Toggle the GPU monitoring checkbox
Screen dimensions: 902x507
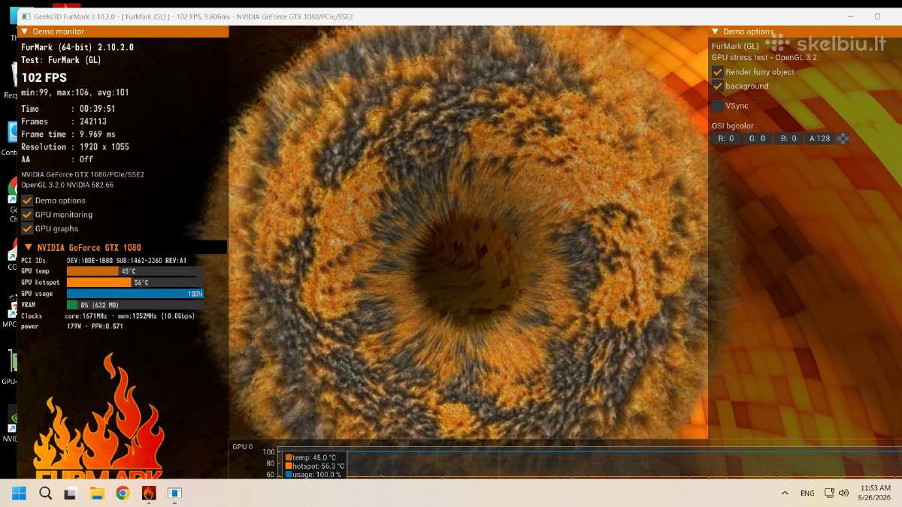(27, 215)
